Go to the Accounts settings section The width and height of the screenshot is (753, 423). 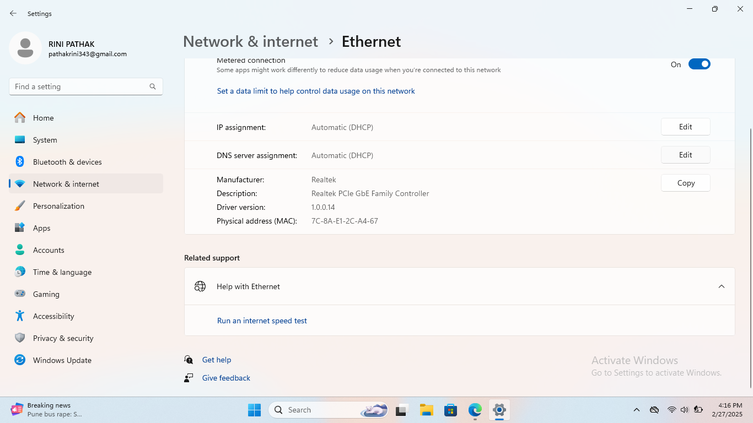(49, 250)
